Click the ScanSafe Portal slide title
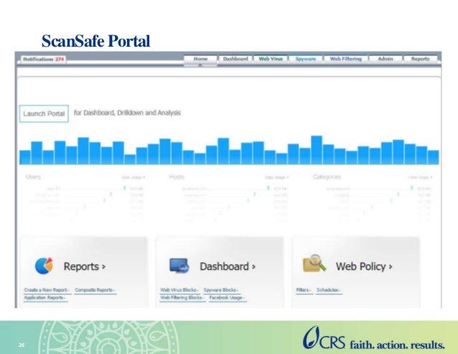 tap(95, 41)
